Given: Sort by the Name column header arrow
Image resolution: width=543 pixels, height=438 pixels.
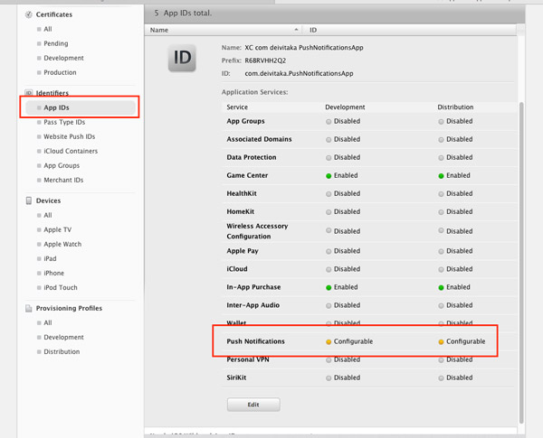Looking at the screenshot, I should (297, 31).
